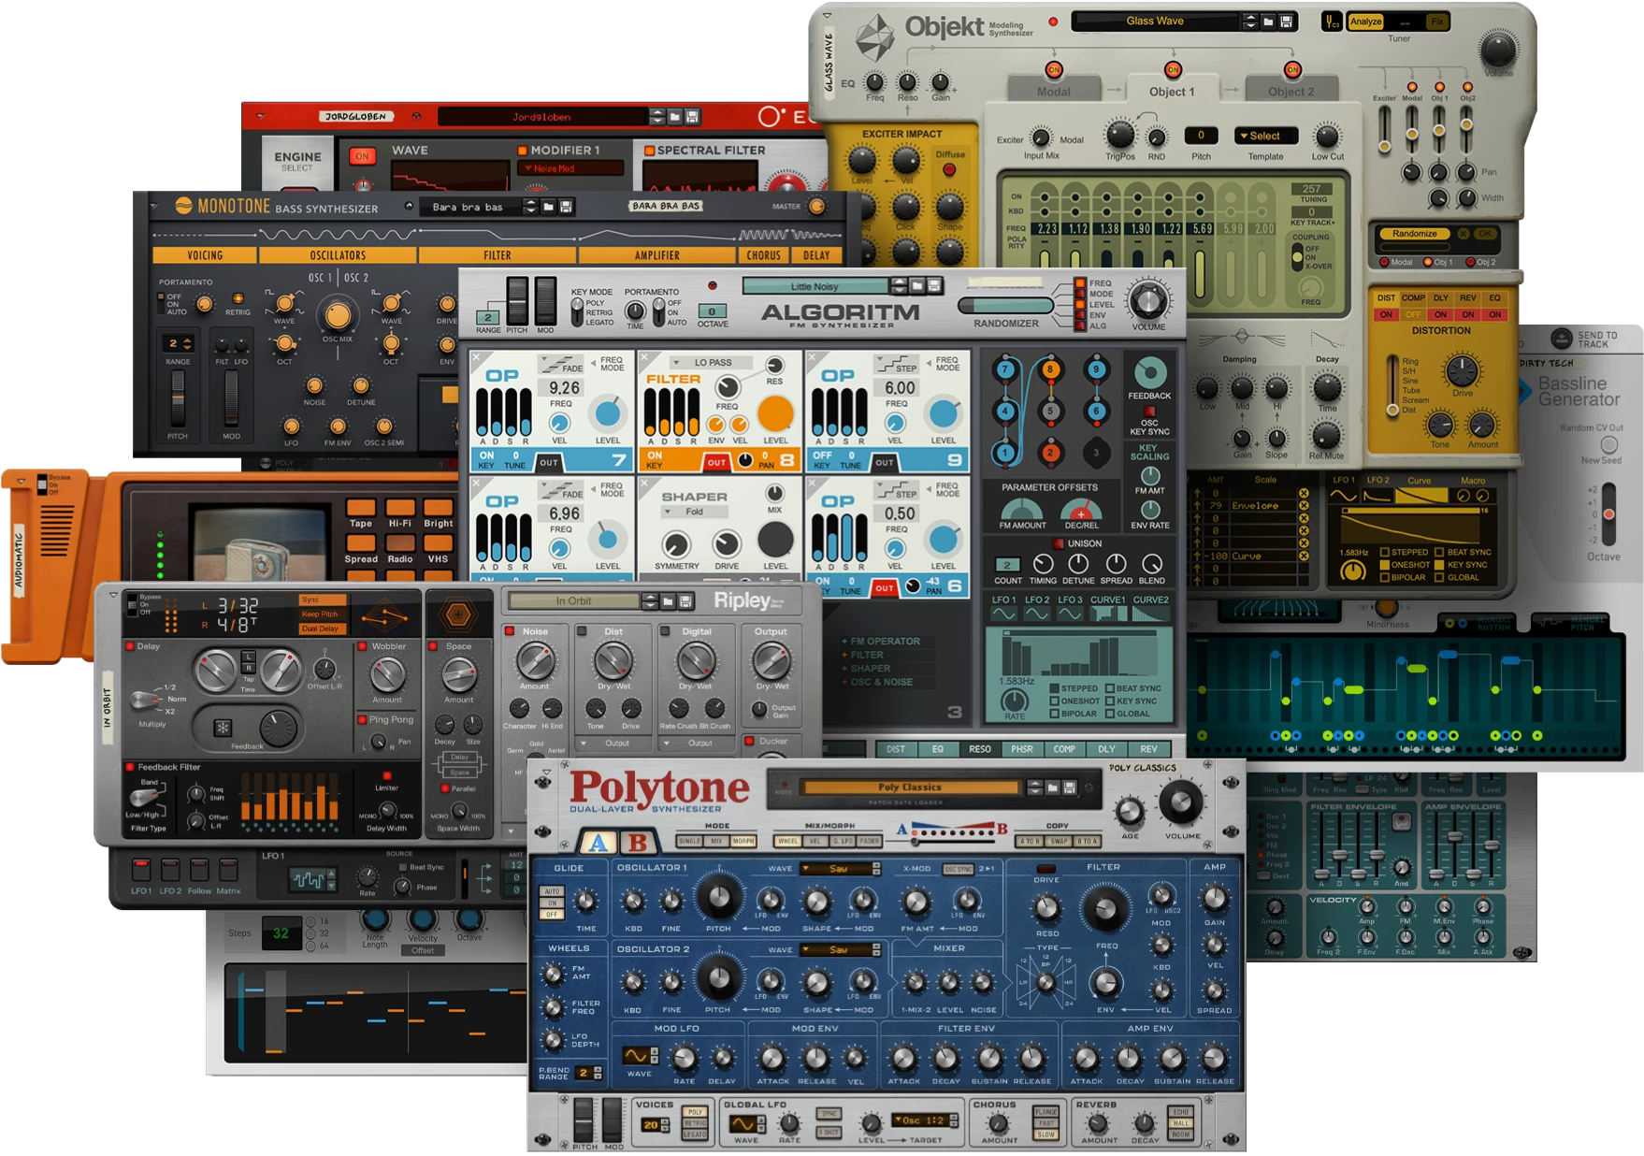
Task: Select the LFO 1 sine waveform icon on Algoritm
Action: (1004, 614)
